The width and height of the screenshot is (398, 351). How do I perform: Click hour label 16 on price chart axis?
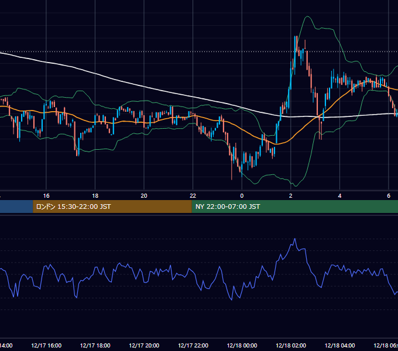tap(46, 196)
